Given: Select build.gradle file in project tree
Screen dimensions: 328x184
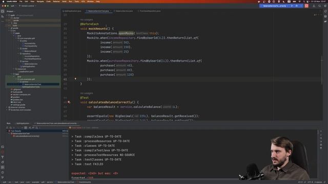Looking at the screenshot, I should (x=17, y=92).
